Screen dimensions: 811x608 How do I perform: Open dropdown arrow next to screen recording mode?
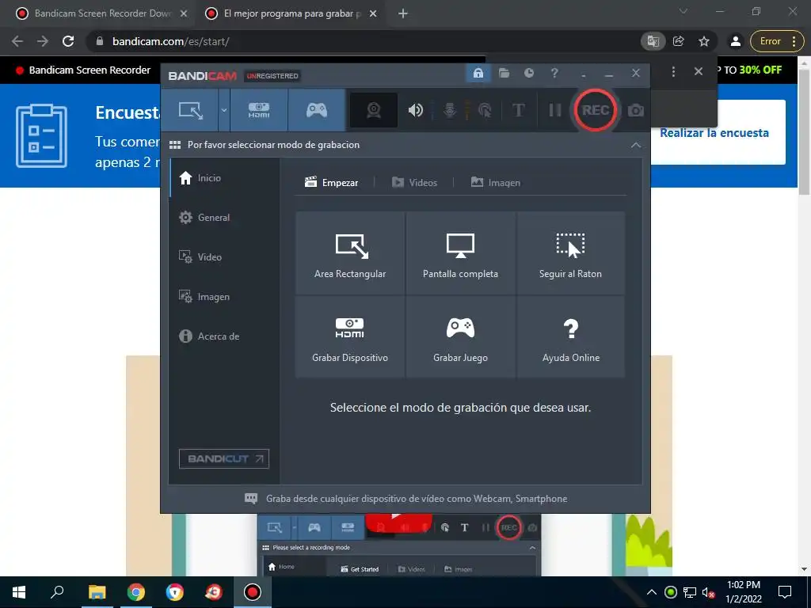pos(223,110)
